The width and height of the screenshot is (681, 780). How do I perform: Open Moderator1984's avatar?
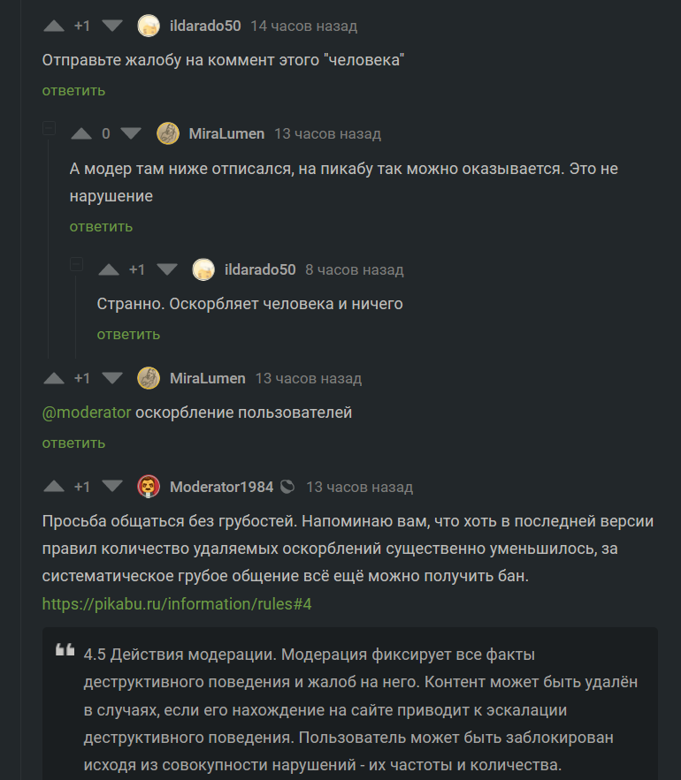tap(149, 487)
